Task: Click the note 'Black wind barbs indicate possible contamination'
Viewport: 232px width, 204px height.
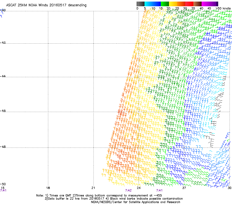Action: 146,199
